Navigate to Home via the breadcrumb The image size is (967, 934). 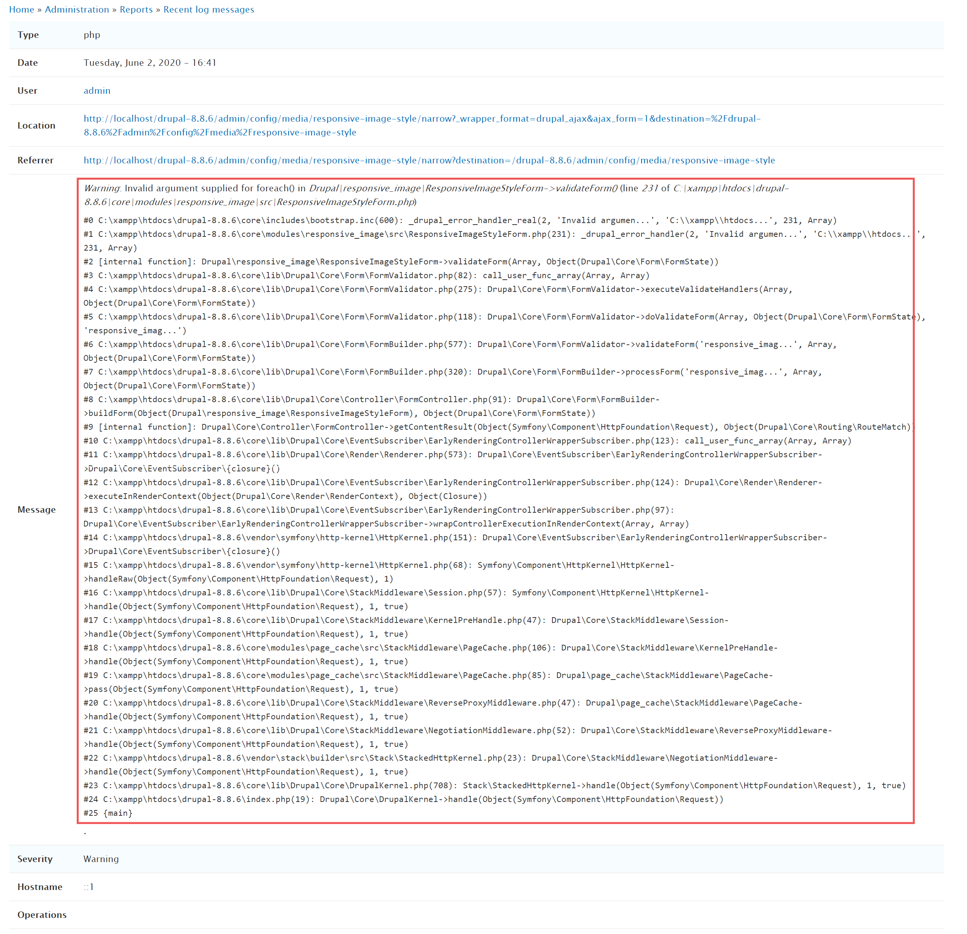click(22, 9)
